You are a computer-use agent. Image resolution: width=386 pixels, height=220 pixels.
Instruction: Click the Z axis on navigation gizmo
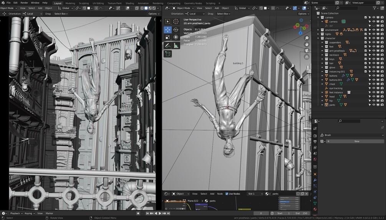301,33
